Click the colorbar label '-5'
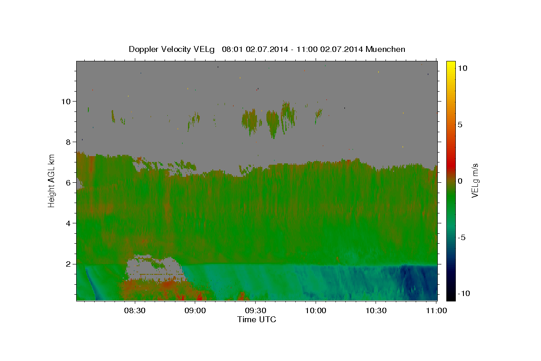This screenshot has height=361, width=541. pos(462,237)
